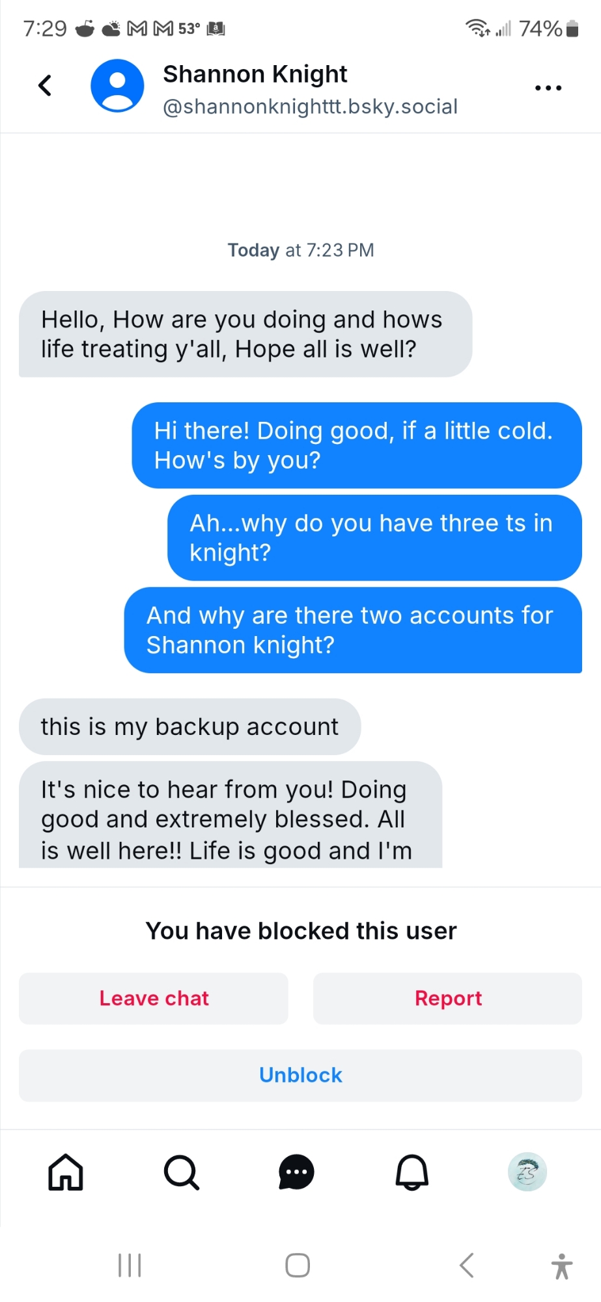Tap the @shannonknighttt.bsky.social handle
This screenshot has height=1302, width=601.
coord(310,107)
